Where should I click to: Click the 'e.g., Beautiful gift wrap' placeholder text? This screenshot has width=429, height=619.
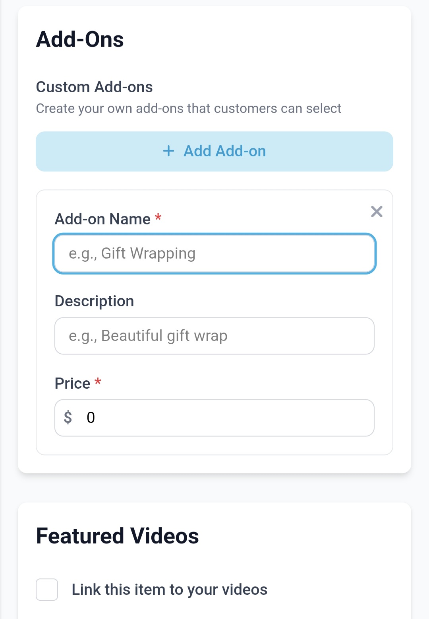[x=148, y=336]
